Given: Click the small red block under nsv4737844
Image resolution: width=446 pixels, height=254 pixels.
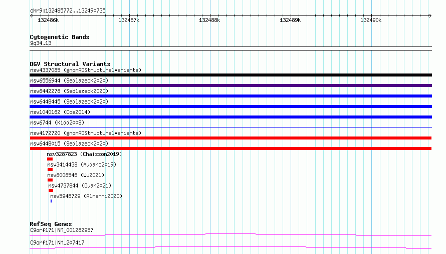Looking at the screenshot, I should (x=51, y=190).
